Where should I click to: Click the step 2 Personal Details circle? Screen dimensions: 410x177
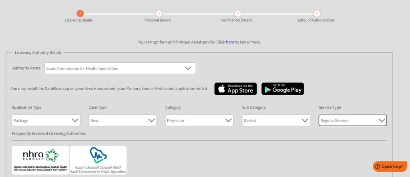click(x=159, y=13)
